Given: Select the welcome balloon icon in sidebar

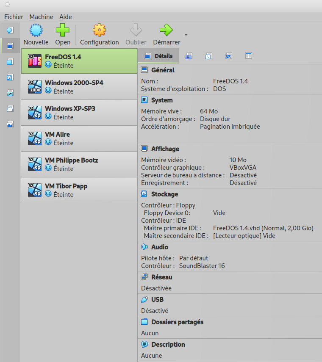Looking at the screenshot, I should [x=10, y=30].
